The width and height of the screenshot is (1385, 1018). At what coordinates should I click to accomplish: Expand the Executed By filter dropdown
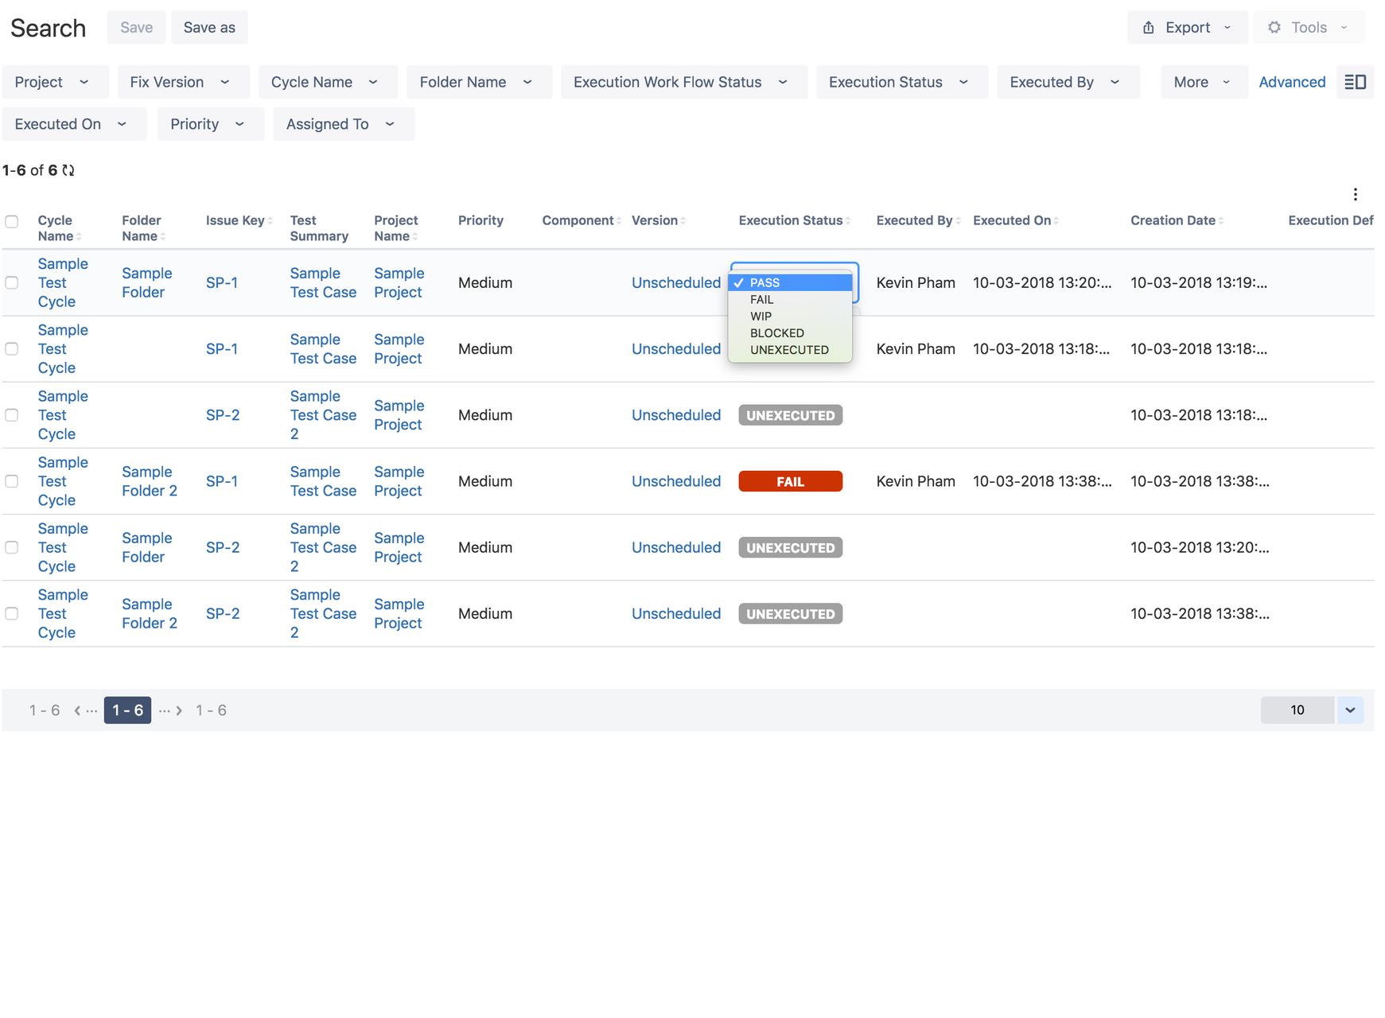tap(1068, 82)
